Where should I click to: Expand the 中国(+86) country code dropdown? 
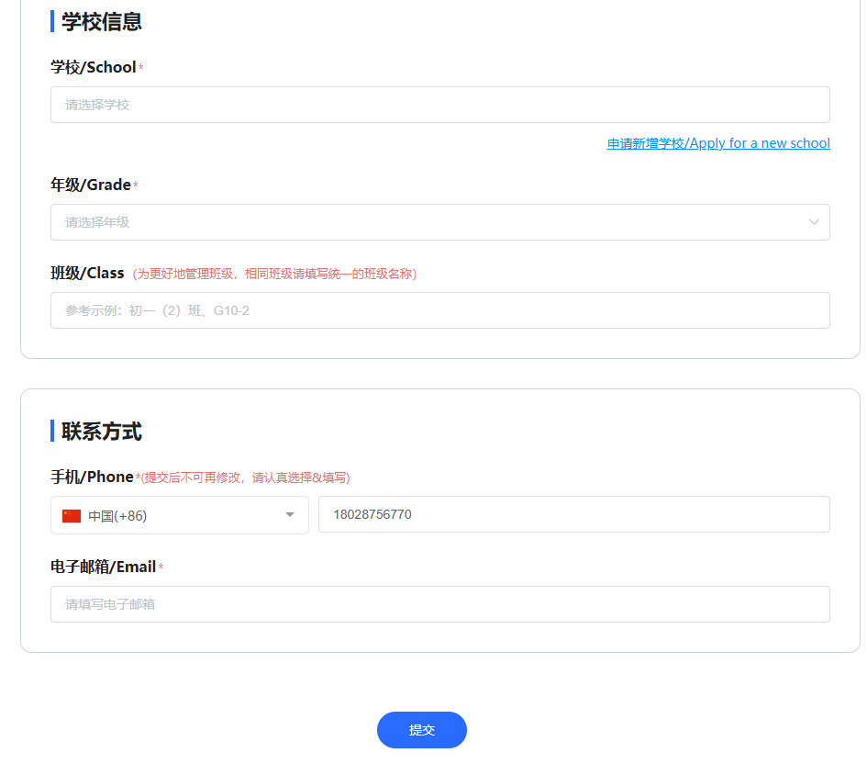pos(179,515)
